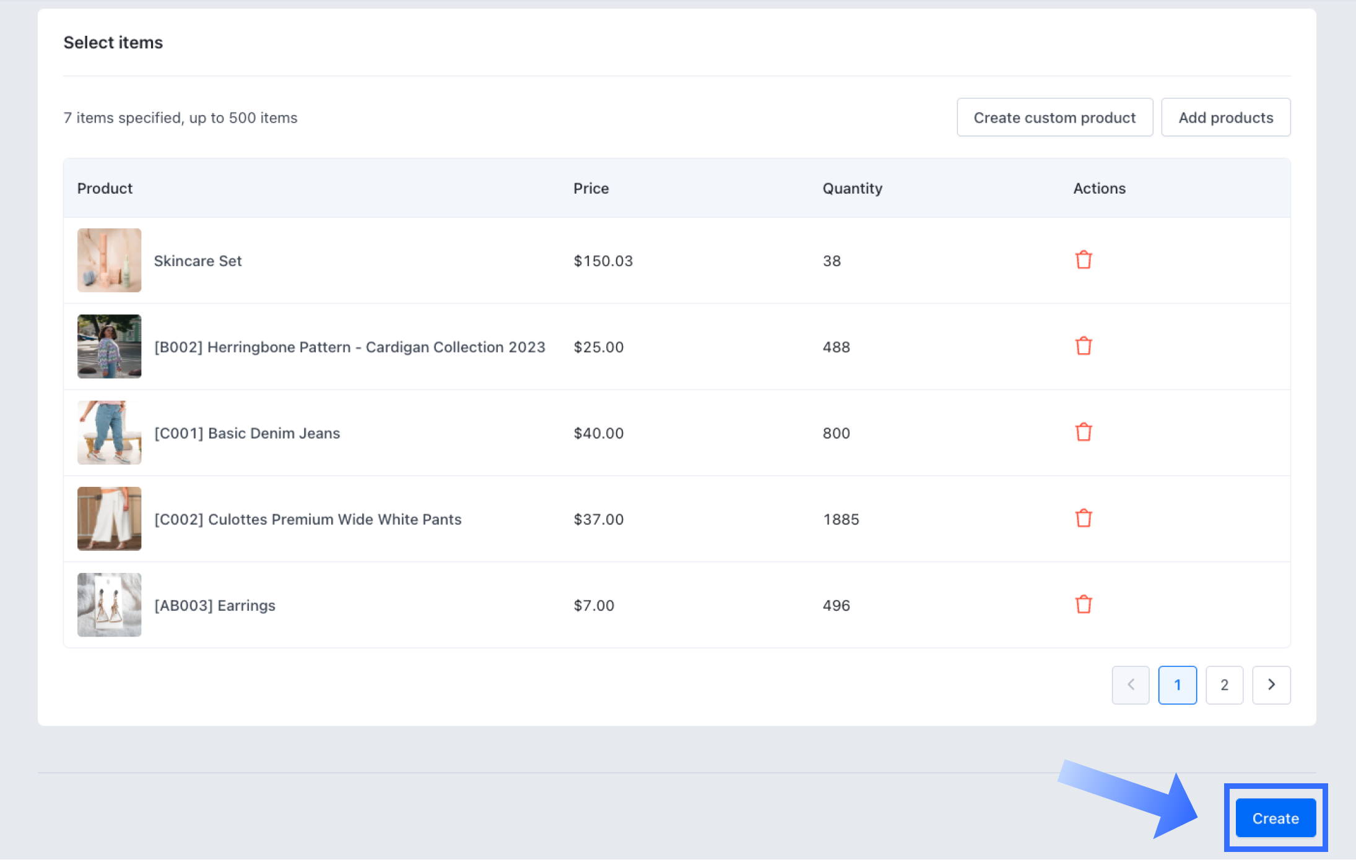1356x860 pixels.
Task: Click Earrings product thumbnail
Action: [x=109, y=604]
